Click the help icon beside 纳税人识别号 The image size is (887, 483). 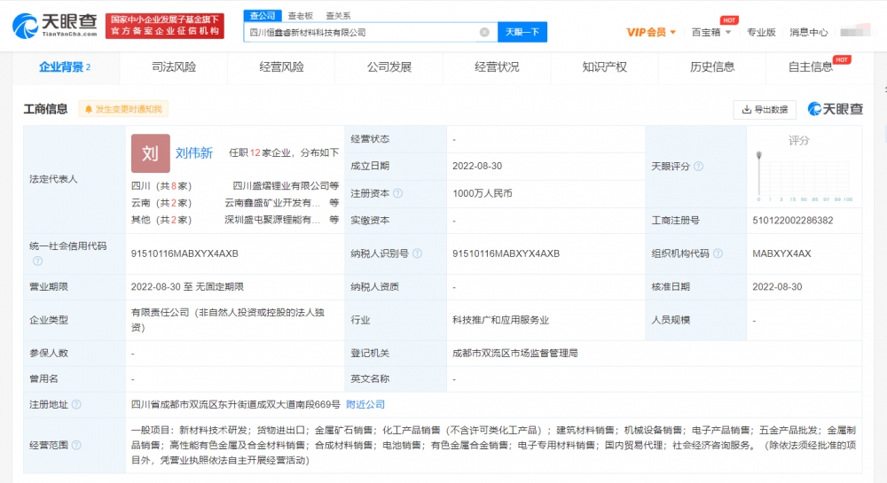[418, 253]
